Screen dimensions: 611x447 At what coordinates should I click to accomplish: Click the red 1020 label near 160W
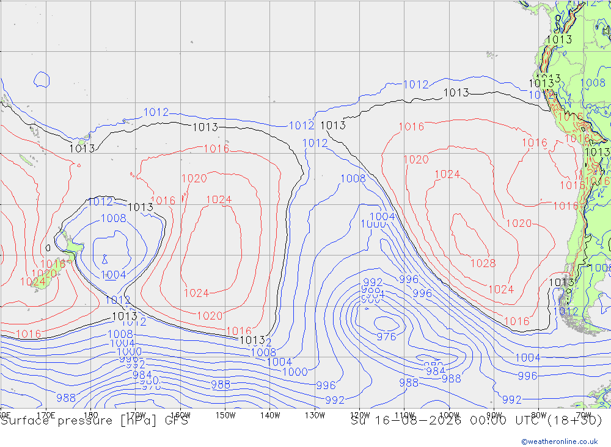[x=194, y=179]
